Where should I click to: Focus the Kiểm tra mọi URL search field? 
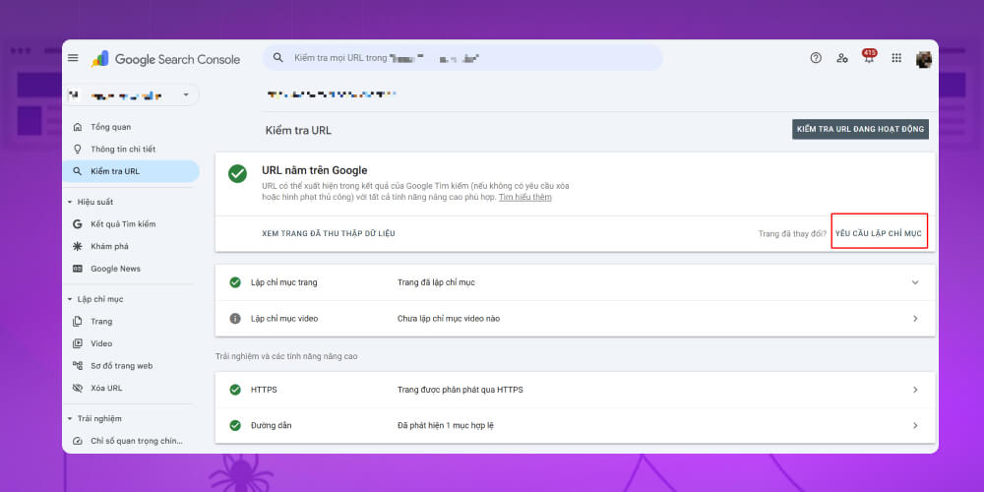[x=462, y=58]
